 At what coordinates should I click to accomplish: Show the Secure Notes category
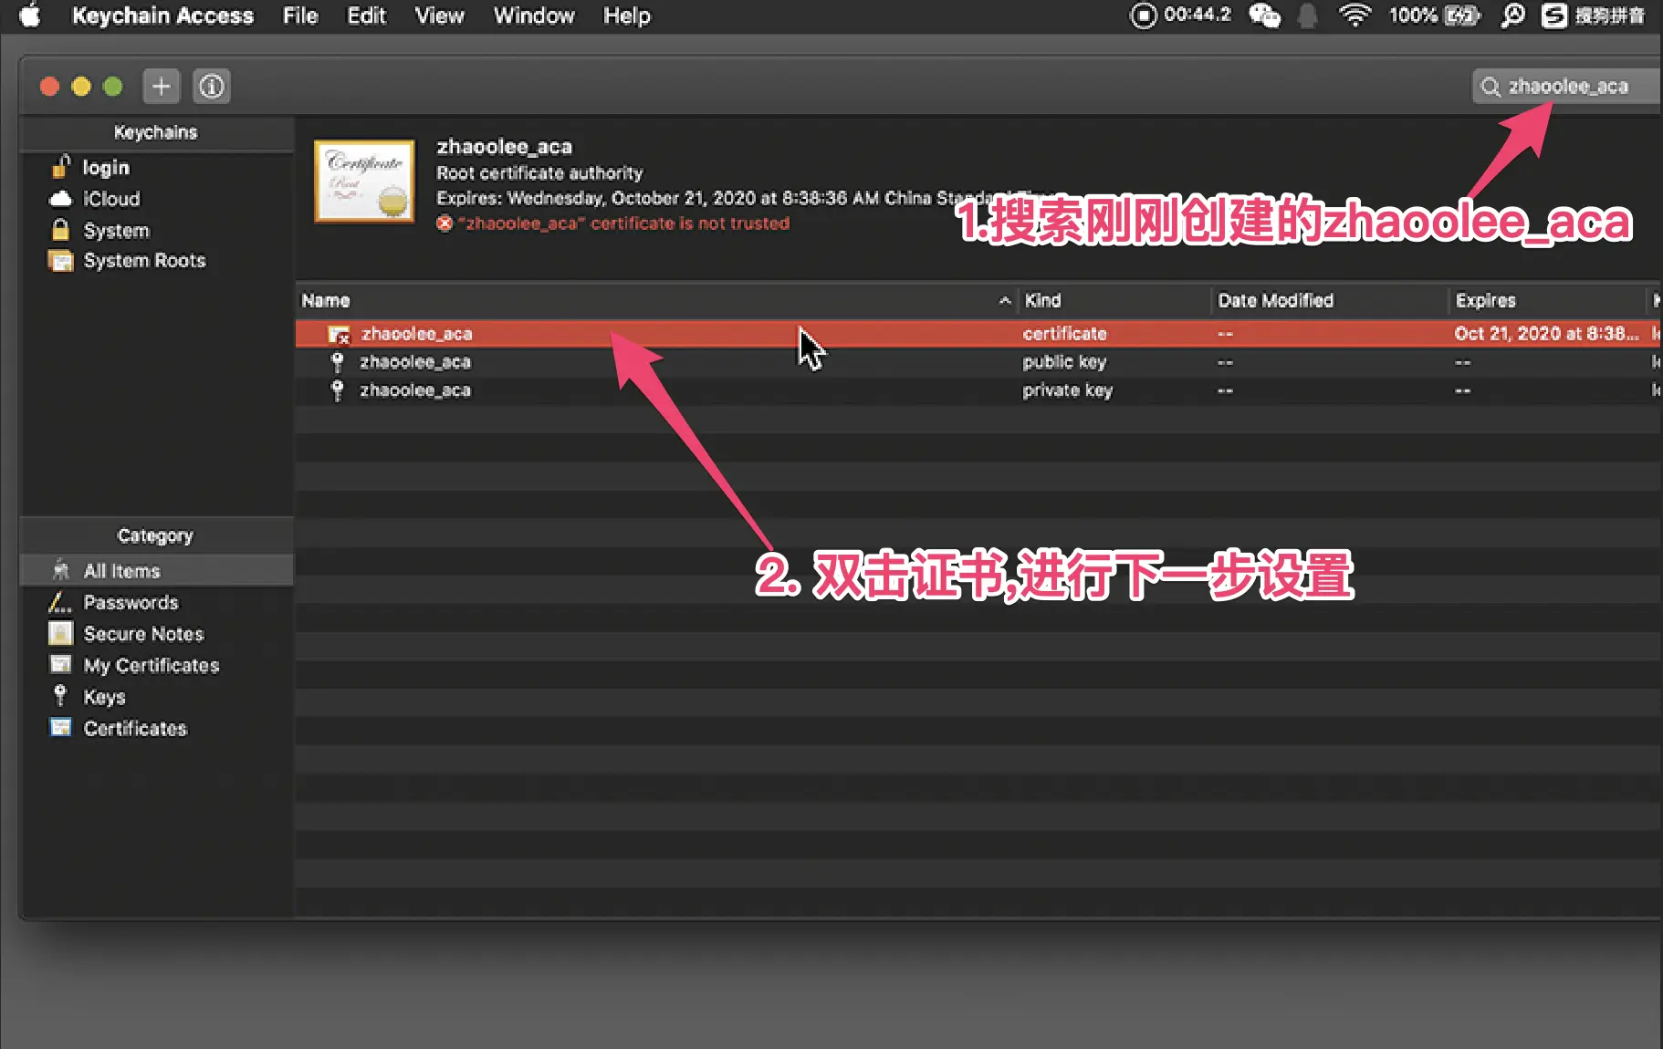143,633
